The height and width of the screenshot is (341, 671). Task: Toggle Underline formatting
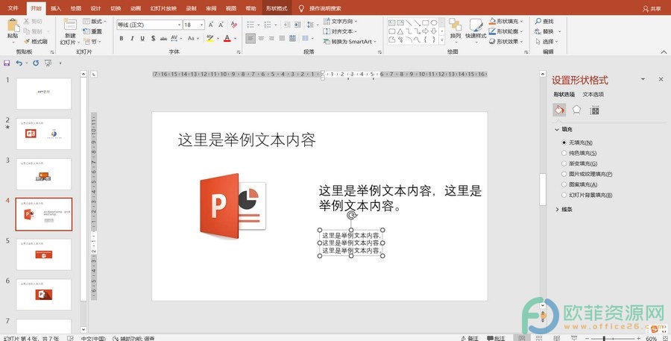(142, 39)
